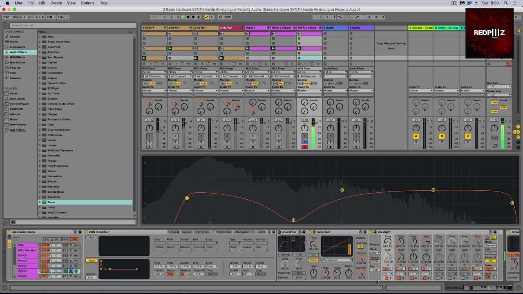Expand the Compressor device folder
This screenshot has width=523, height=294.
pos(40,73)
